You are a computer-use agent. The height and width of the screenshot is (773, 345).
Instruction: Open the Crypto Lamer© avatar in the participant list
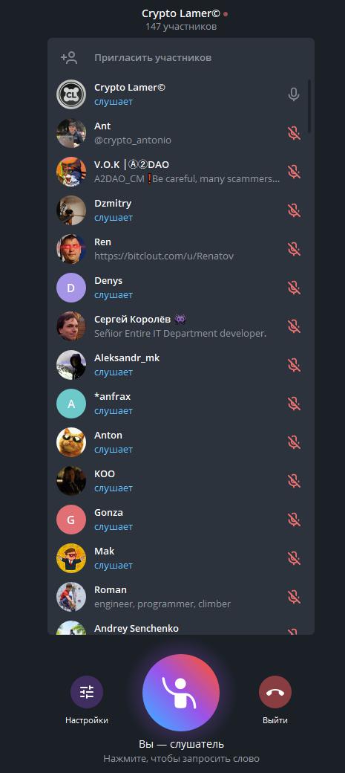coord(71,94)
